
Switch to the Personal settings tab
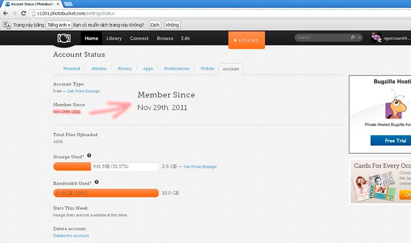pyautogui.click(x=72, y=68)
